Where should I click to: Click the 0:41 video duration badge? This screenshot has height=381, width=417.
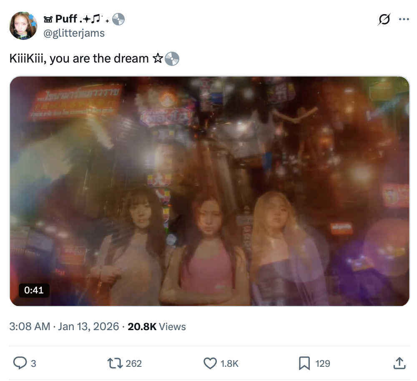click(34, 290)
